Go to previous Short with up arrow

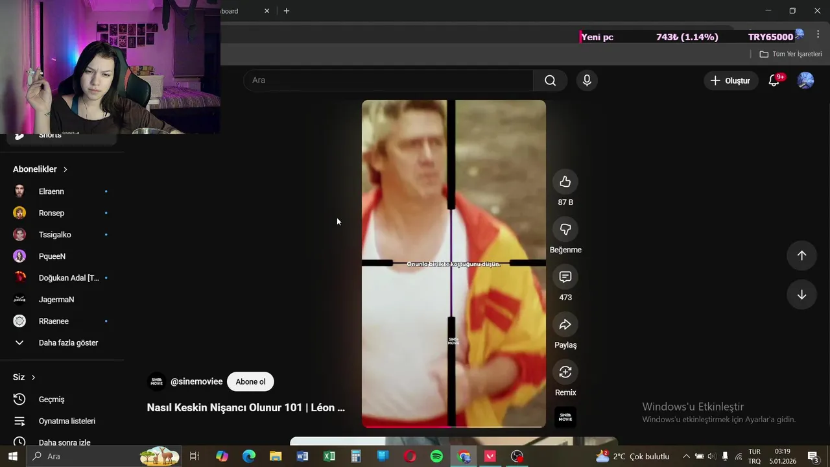(801, 256)
